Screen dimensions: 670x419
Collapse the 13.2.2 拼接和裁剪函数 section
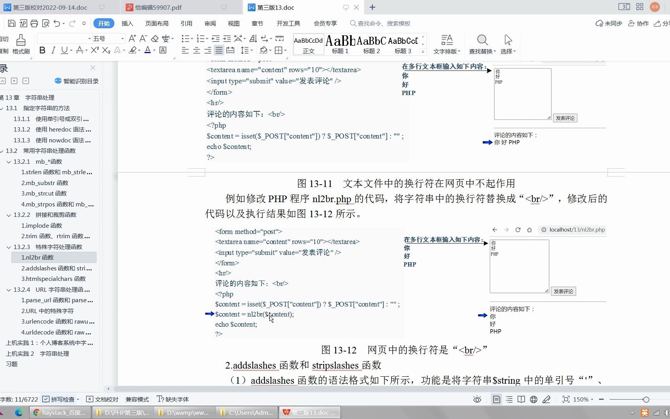(x=9, y=215)
